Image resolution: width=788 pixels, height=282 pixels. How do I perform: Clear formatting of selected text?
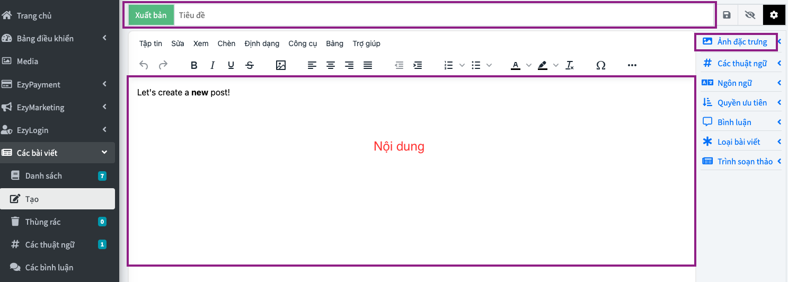coord(570,65)
